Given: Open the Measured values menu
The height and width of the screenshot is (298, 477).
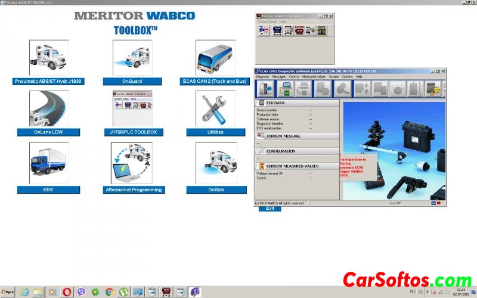Looking at the screenshot, I should coord(314,77).
